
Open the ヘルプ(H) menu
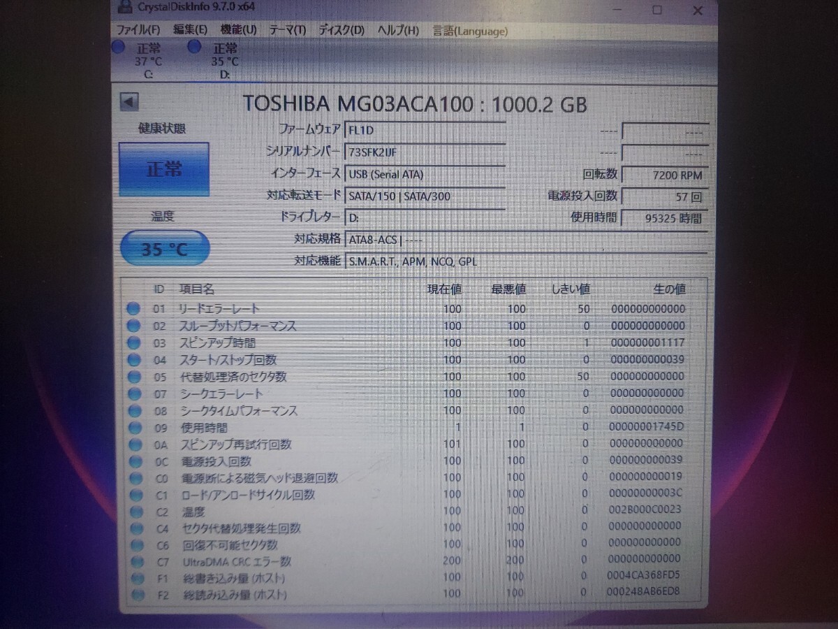398,30
